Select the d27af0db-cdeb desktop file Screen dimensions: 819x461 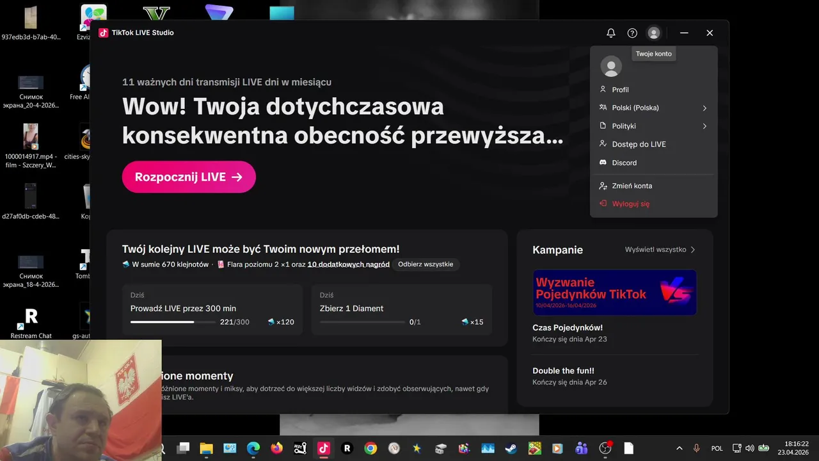(31, 201)
